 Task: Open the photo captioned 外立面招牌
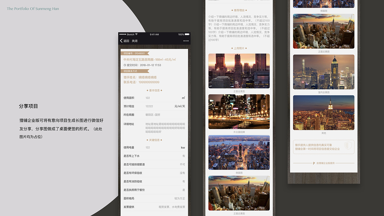239,112
